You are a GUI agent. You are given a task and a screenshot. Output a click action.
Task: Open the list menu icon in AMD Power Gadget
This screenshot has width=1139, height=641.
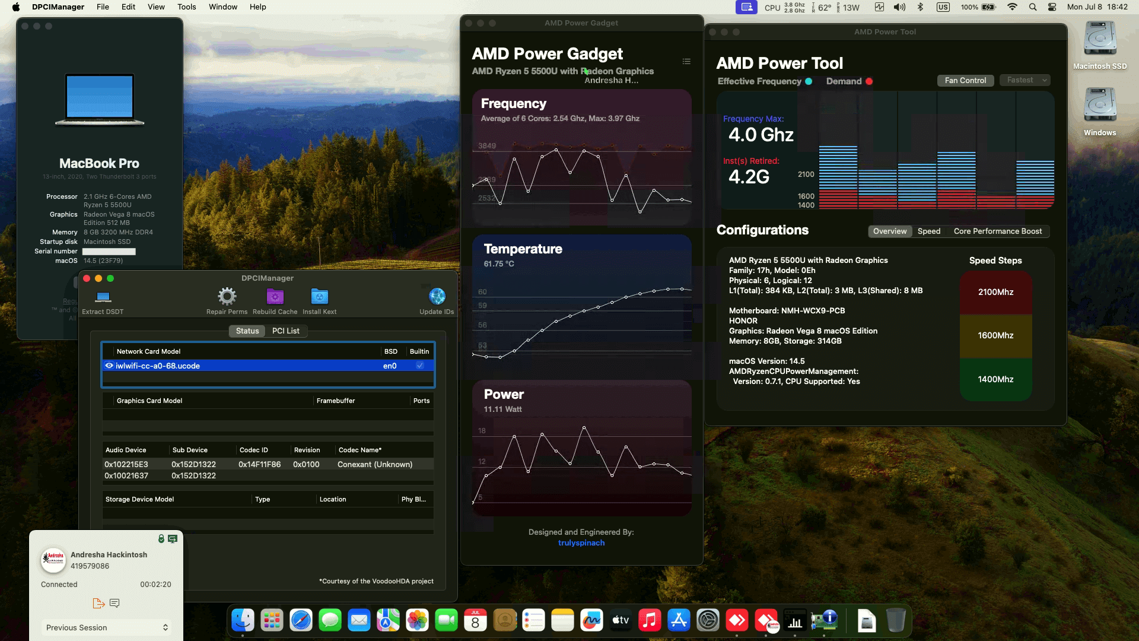point(686,61)
